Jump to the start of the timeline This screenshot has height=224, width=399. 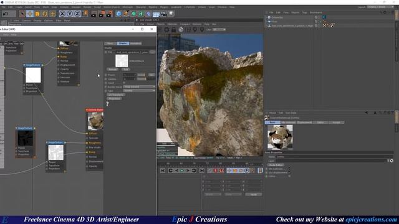pyautogui.click(x=163, y=170)
